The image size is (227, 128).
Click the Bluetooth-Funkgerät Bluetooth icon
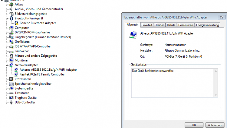point(11,19)
